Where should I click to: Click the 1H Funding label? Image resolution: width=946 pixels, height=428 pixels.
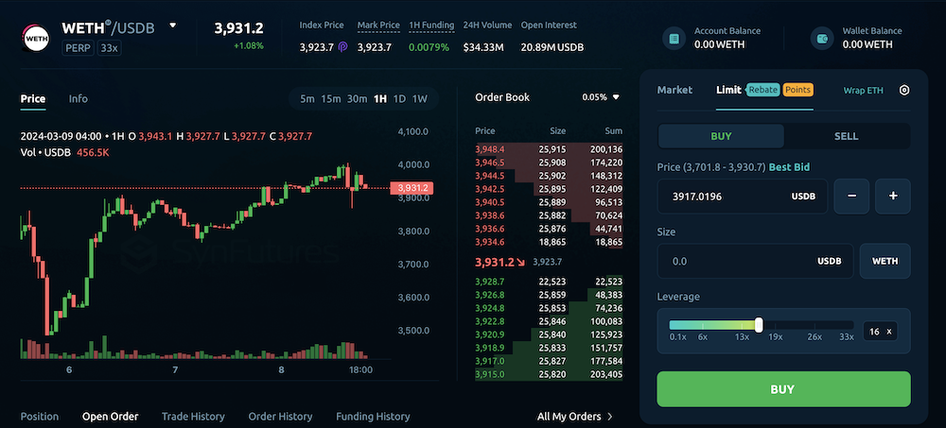431,26
